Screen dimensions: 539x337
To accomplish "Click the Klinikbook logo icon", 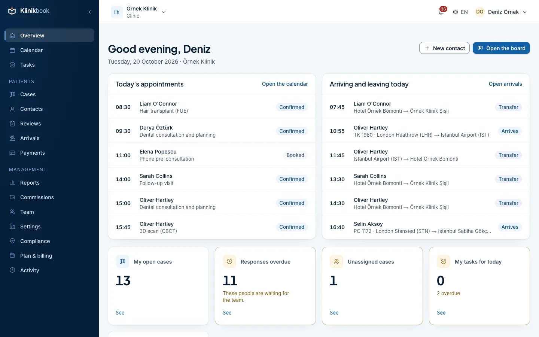I will click(12, 11).
